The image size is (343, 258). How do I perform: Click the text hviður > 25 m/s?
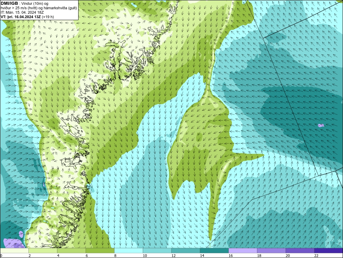click(13, 8)
